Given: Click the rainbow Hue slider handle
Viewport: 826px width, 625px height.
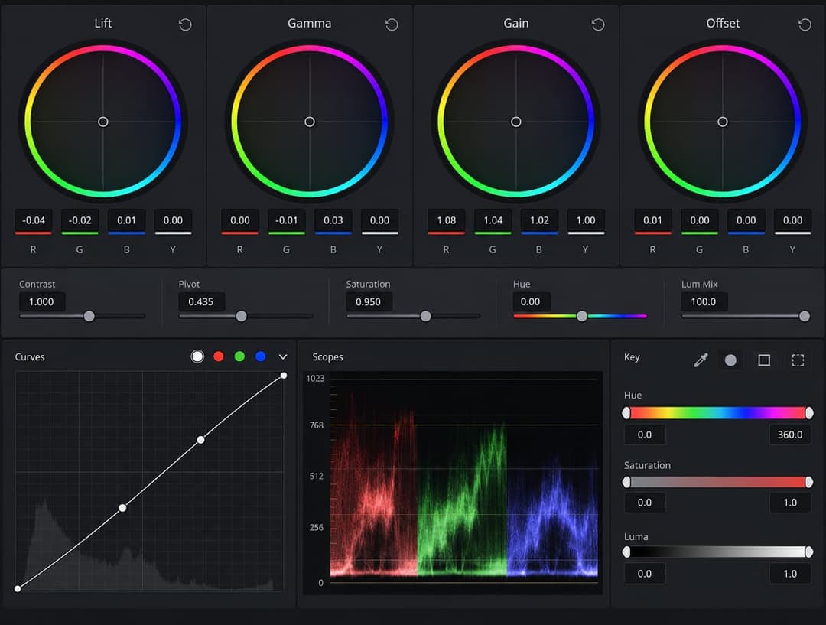Looking at the screenshot, I should (582, 316).
